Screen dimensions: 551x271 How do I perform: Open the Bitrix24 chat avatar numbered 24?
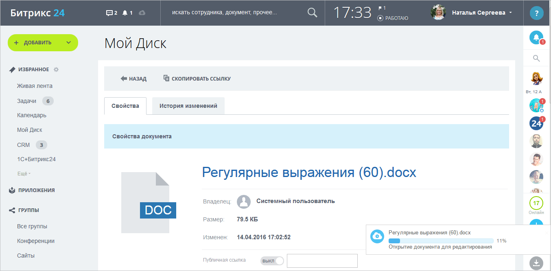[536, 123]
